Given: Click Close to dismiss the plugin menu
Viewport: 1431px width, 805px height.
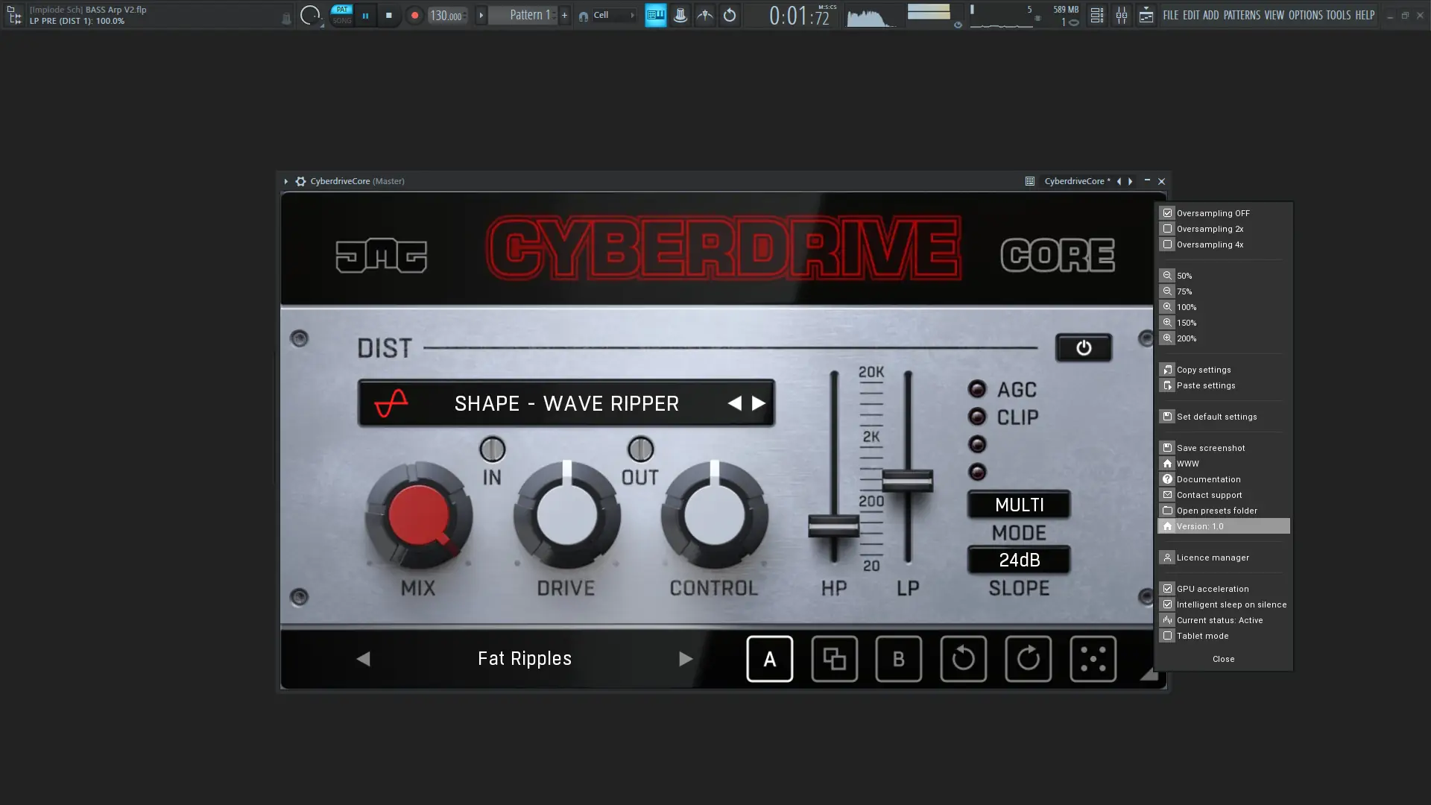Looking at the screenshot, I should pos(1223,659).
